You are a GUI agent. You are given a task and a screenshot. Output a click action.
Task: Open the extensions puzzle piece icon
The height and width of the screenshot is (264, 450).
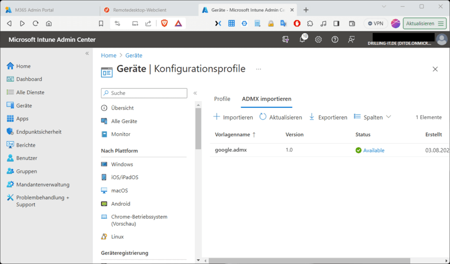pyautogui.click(x=310, y=24)
